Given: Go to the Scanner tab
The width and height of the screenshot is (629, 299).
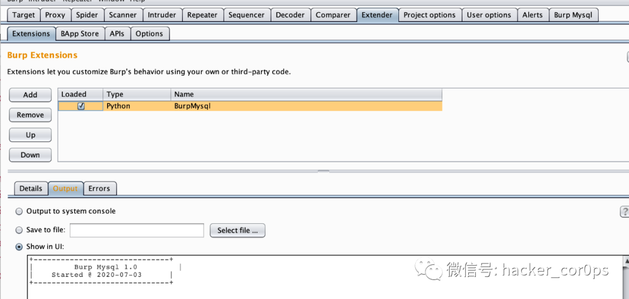Looking at the screenshot, I should (x=123, y=15).
